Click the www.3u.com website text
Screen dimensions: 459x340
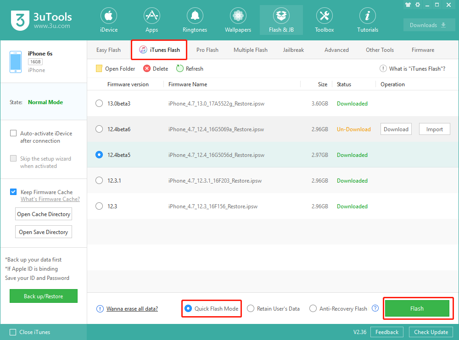[52, 26]
